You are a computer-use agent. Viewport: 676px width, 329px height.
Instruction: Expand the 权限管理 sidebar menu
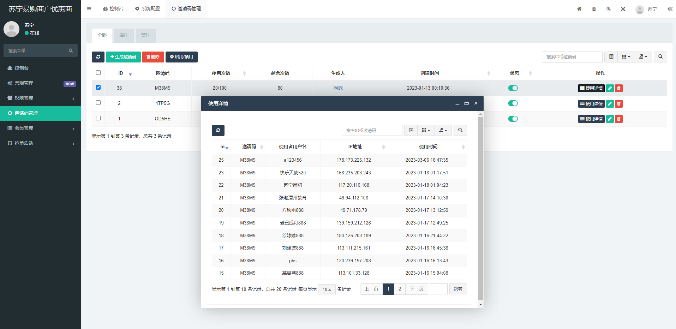[41, 98]
